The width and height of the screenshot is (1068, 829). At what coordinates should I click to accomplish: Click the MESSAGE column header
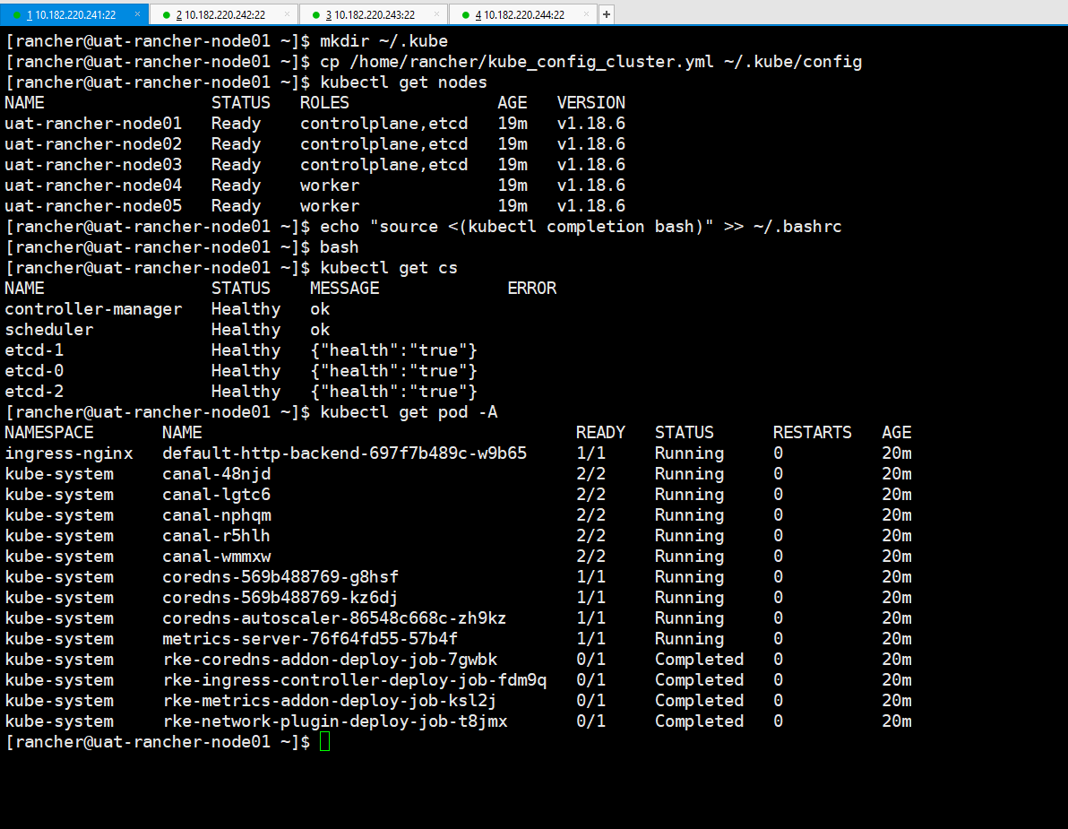pos(344,289)
